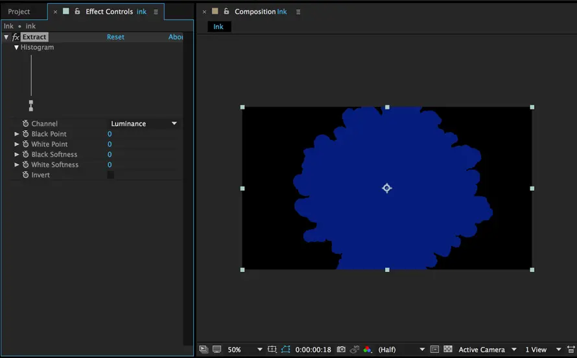Viewport: 577px width, 358px height.
Task: Toggle the Region of Interest icon
Action: pos(434,349)
